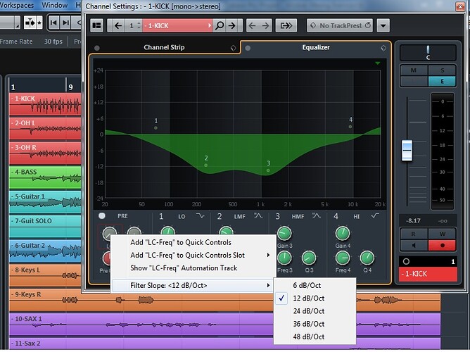Open the Workspaces menu
This screenshot has width=470, height=352.
pos(17,5)
